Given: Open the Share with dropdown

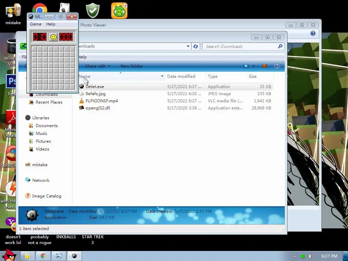Looking at the screenshot, I should 98,66.
